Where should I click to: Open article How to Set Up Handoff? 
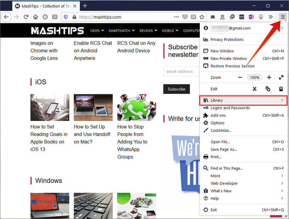tap(92, 135)
